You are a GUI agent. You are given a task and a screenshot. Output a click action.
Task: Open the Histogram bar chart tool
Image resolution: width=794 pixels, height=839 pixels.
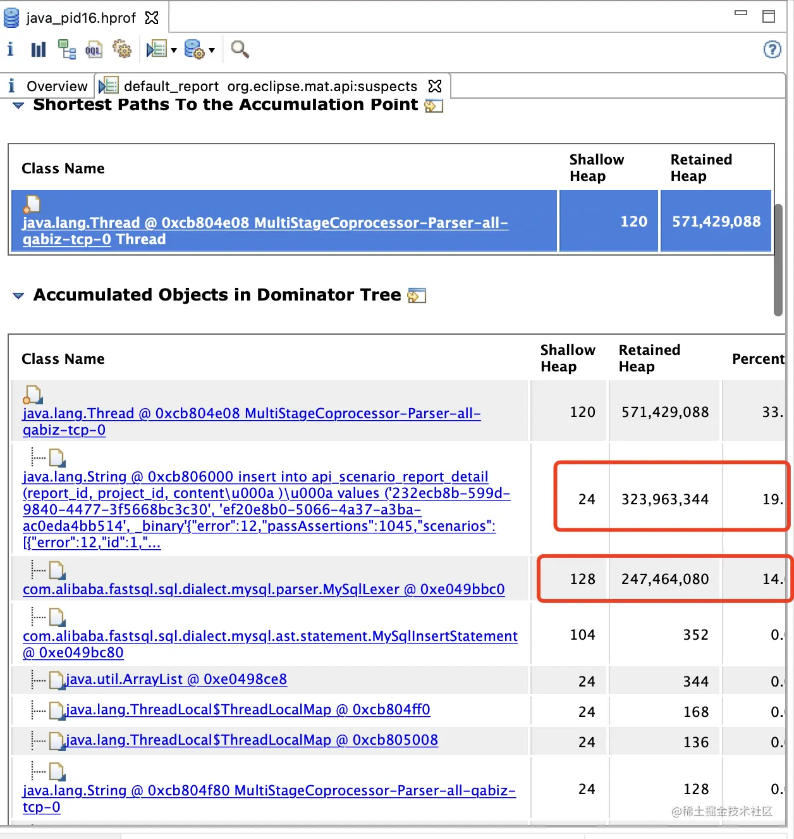pyautogui.click(x=39, y=49)
